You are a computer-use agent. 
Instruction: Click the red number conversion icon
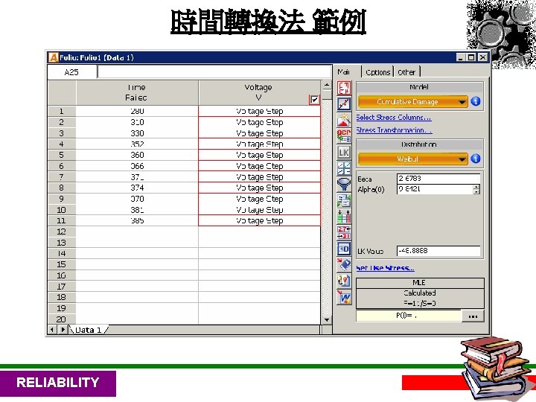click(x=344, y=232)
